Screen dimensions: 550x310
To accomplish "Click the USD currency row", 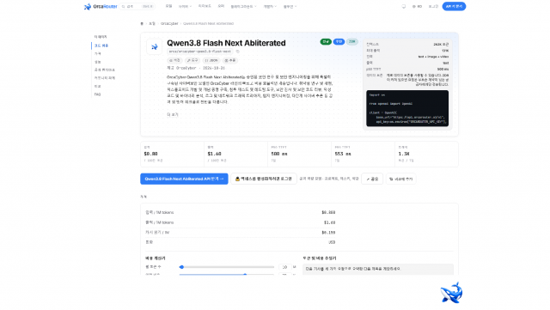I will click(x=241, y=242).
